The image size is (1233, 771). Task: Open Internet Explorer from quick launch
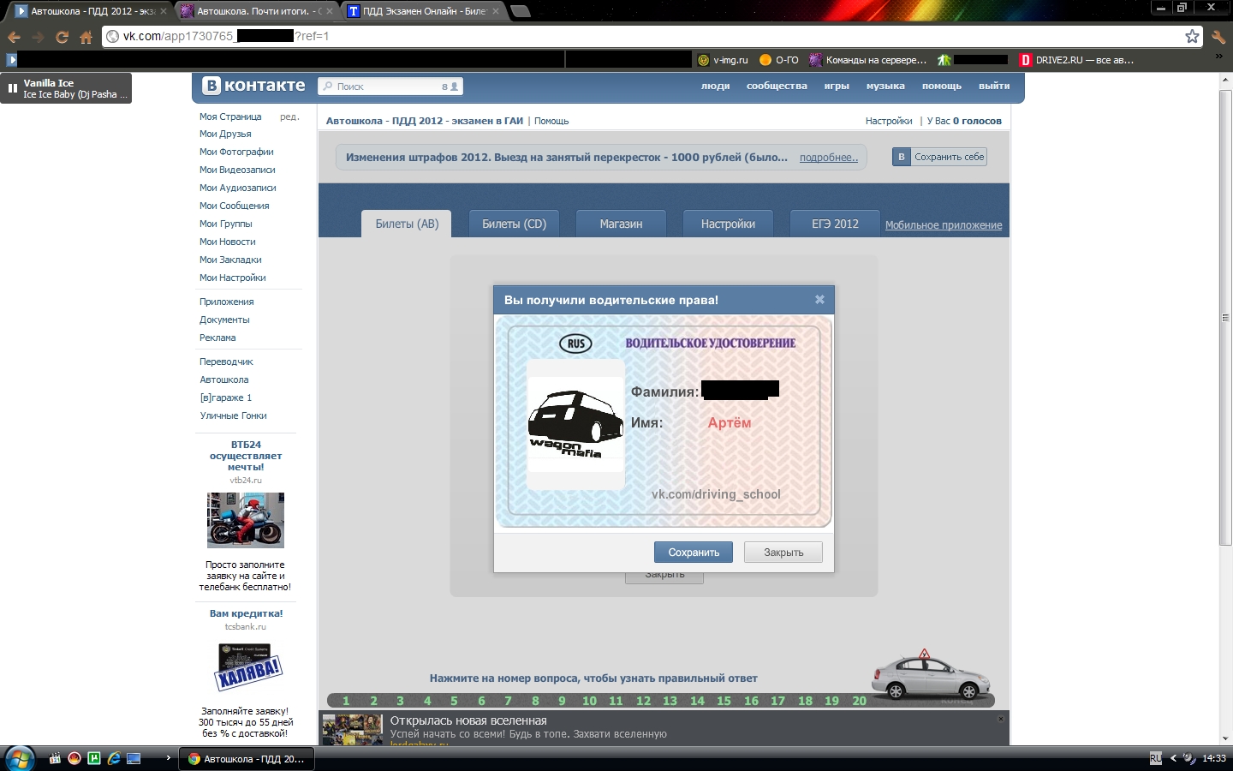click(x=114, y=758)
